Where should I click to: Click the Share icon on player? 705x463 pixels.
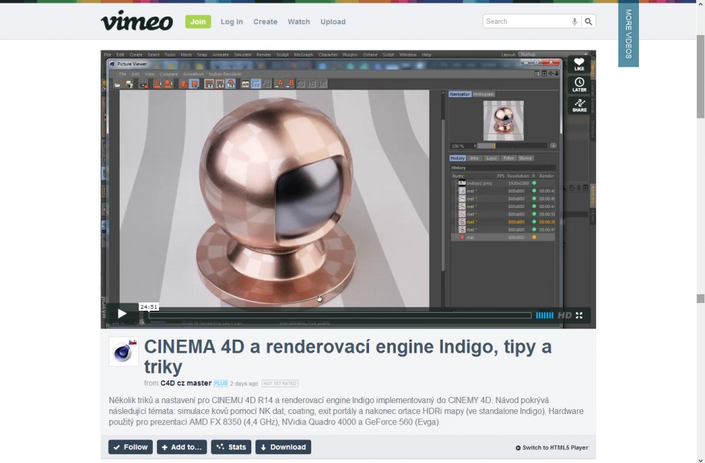coord(579,105)
